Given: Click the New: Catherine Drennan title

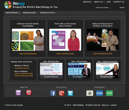Looking at the screenshot, I should click(107, 61).
